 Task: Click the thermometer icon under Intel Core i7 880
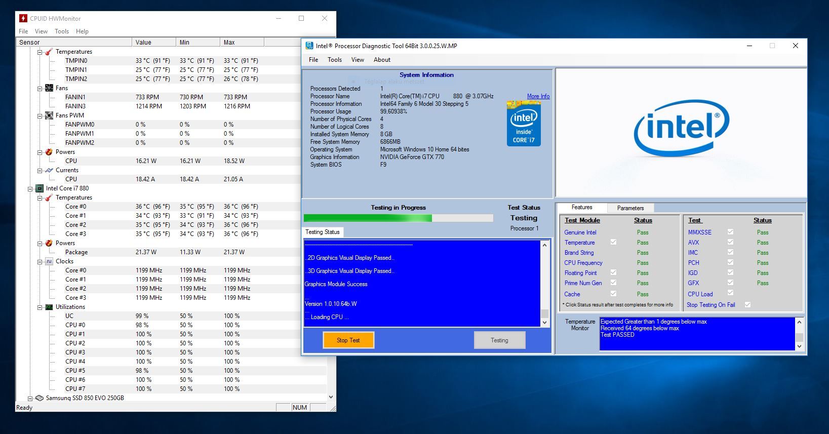[x=49, y=198]
